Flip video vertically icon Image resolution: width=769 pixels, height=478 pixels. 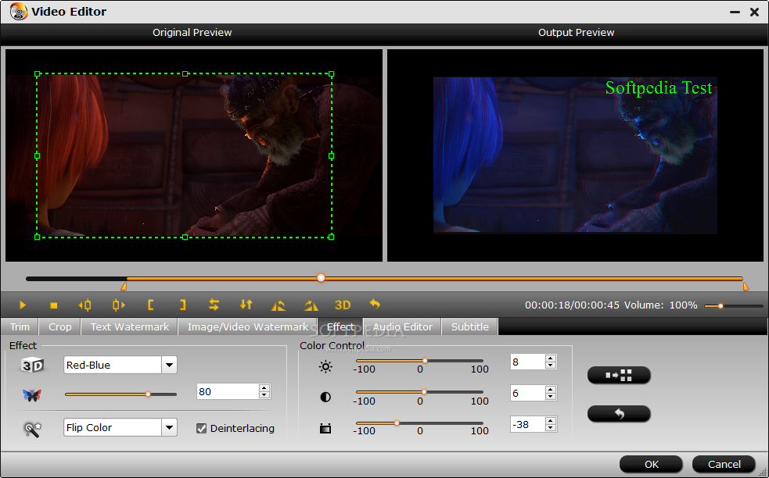(246, 305)
